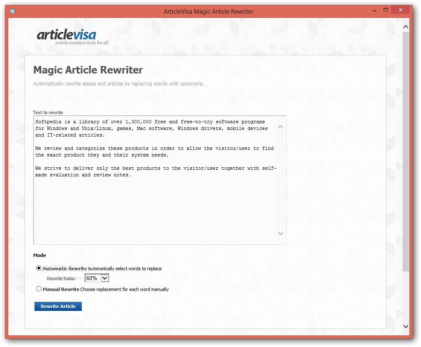Screen dimensions: 421x347
Task: Click the Rewrite Article button
Action: tap(58, 306)
